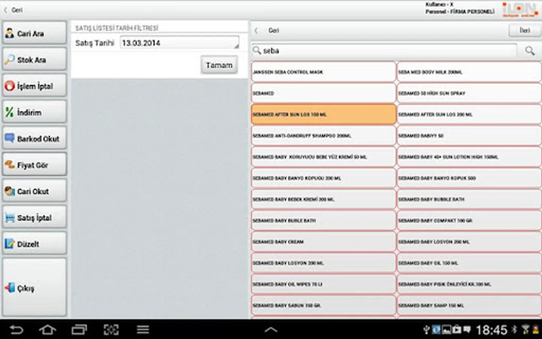
Task: Tap the Android back navigation icon
Action: tap(16, 330)
